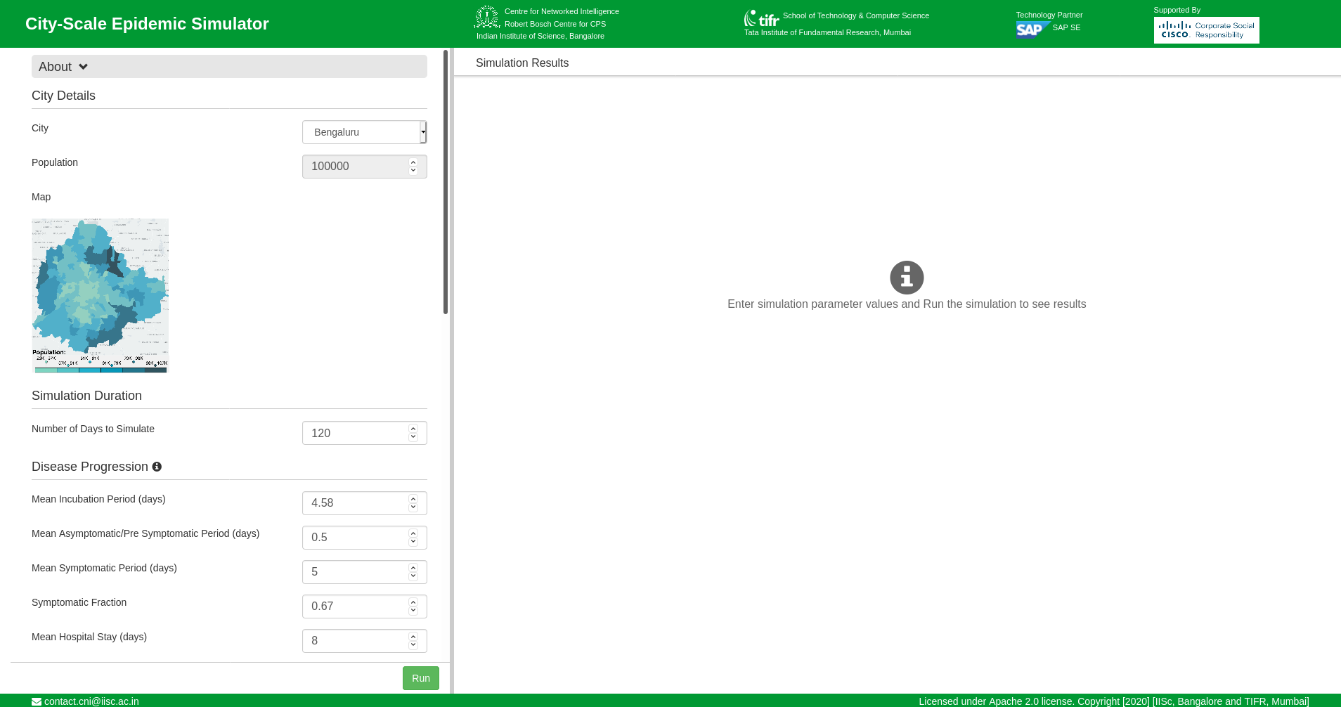The image size is (1341, 707).
Task: Open the City dropdown showing Bengaluru
Action: tap(364, 132)
